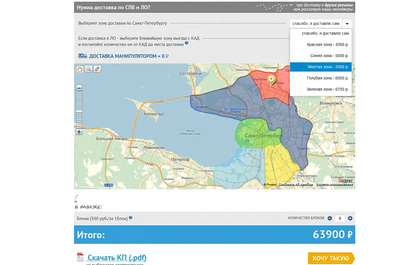Click the total price '63900 ₽'
Screen dimensions: 414x265
click(333, 234)
